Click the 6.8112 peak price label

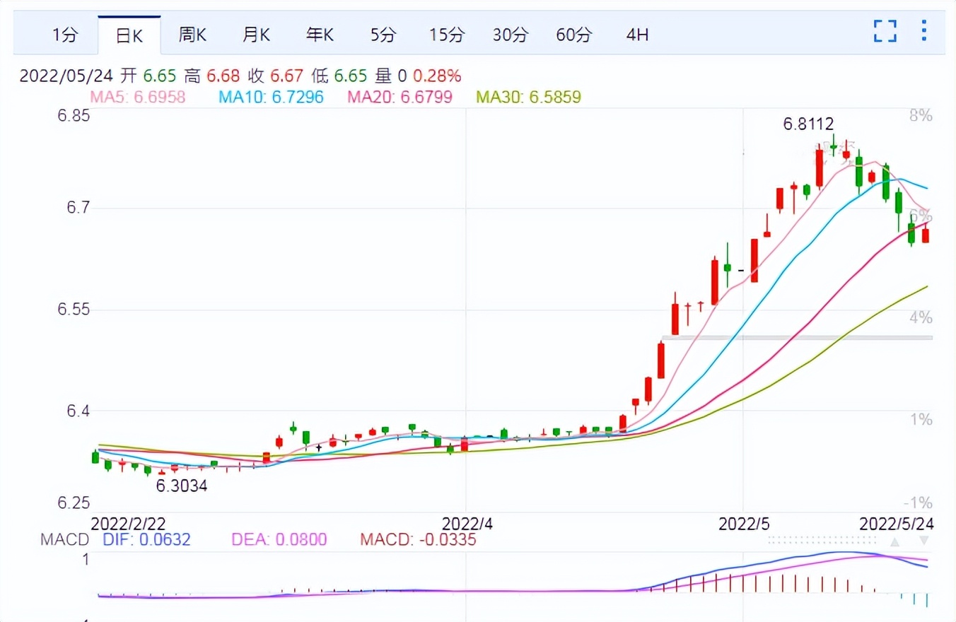click(808, 124)
